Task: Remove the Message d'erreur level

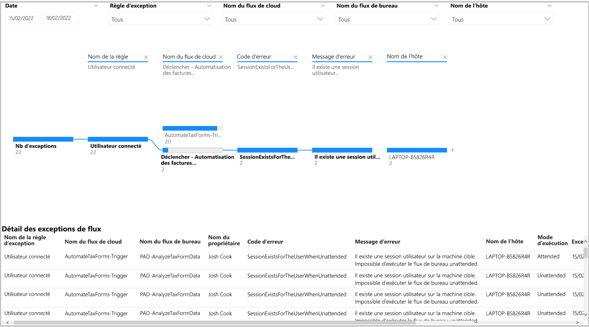Action: [370, 57]
